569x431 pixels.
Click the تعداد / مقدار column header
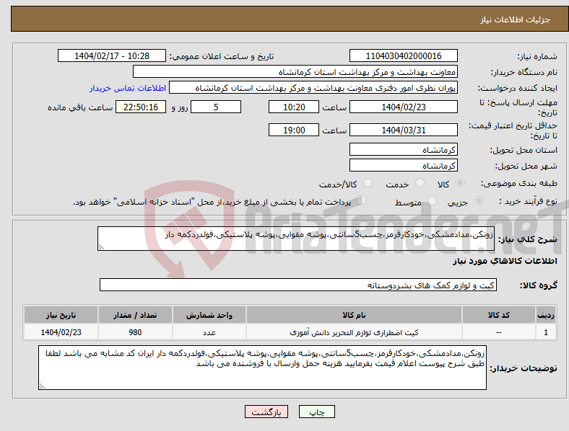[x=135, y=315]
